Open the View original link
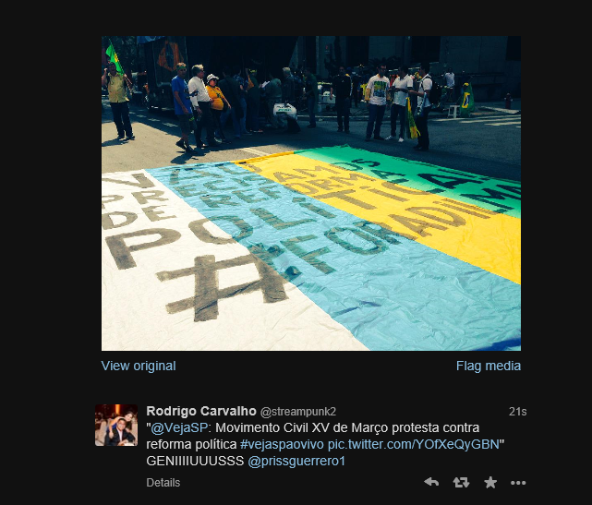The image size is (592, 505). point(139,366)
